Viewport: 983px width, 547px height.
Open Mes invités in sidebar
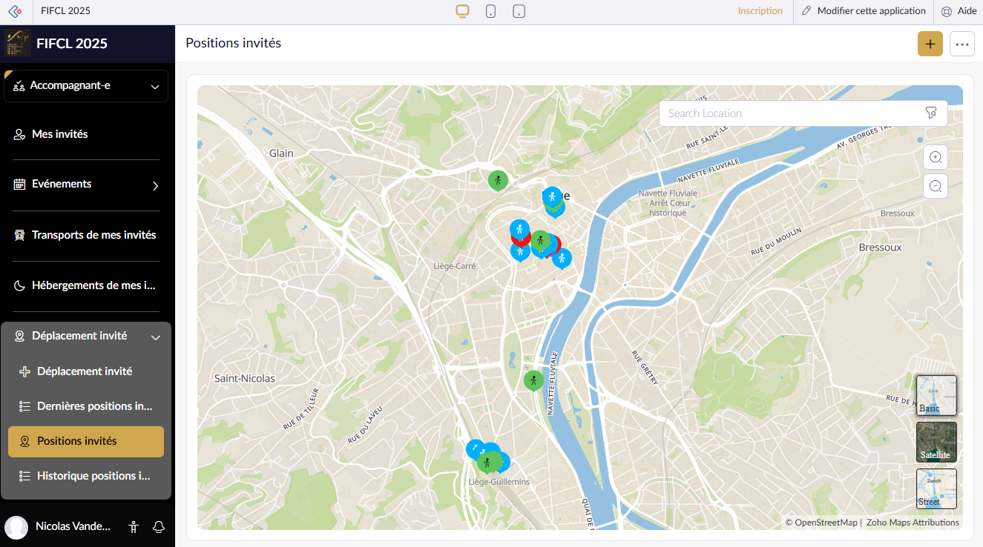pos(60,134)
